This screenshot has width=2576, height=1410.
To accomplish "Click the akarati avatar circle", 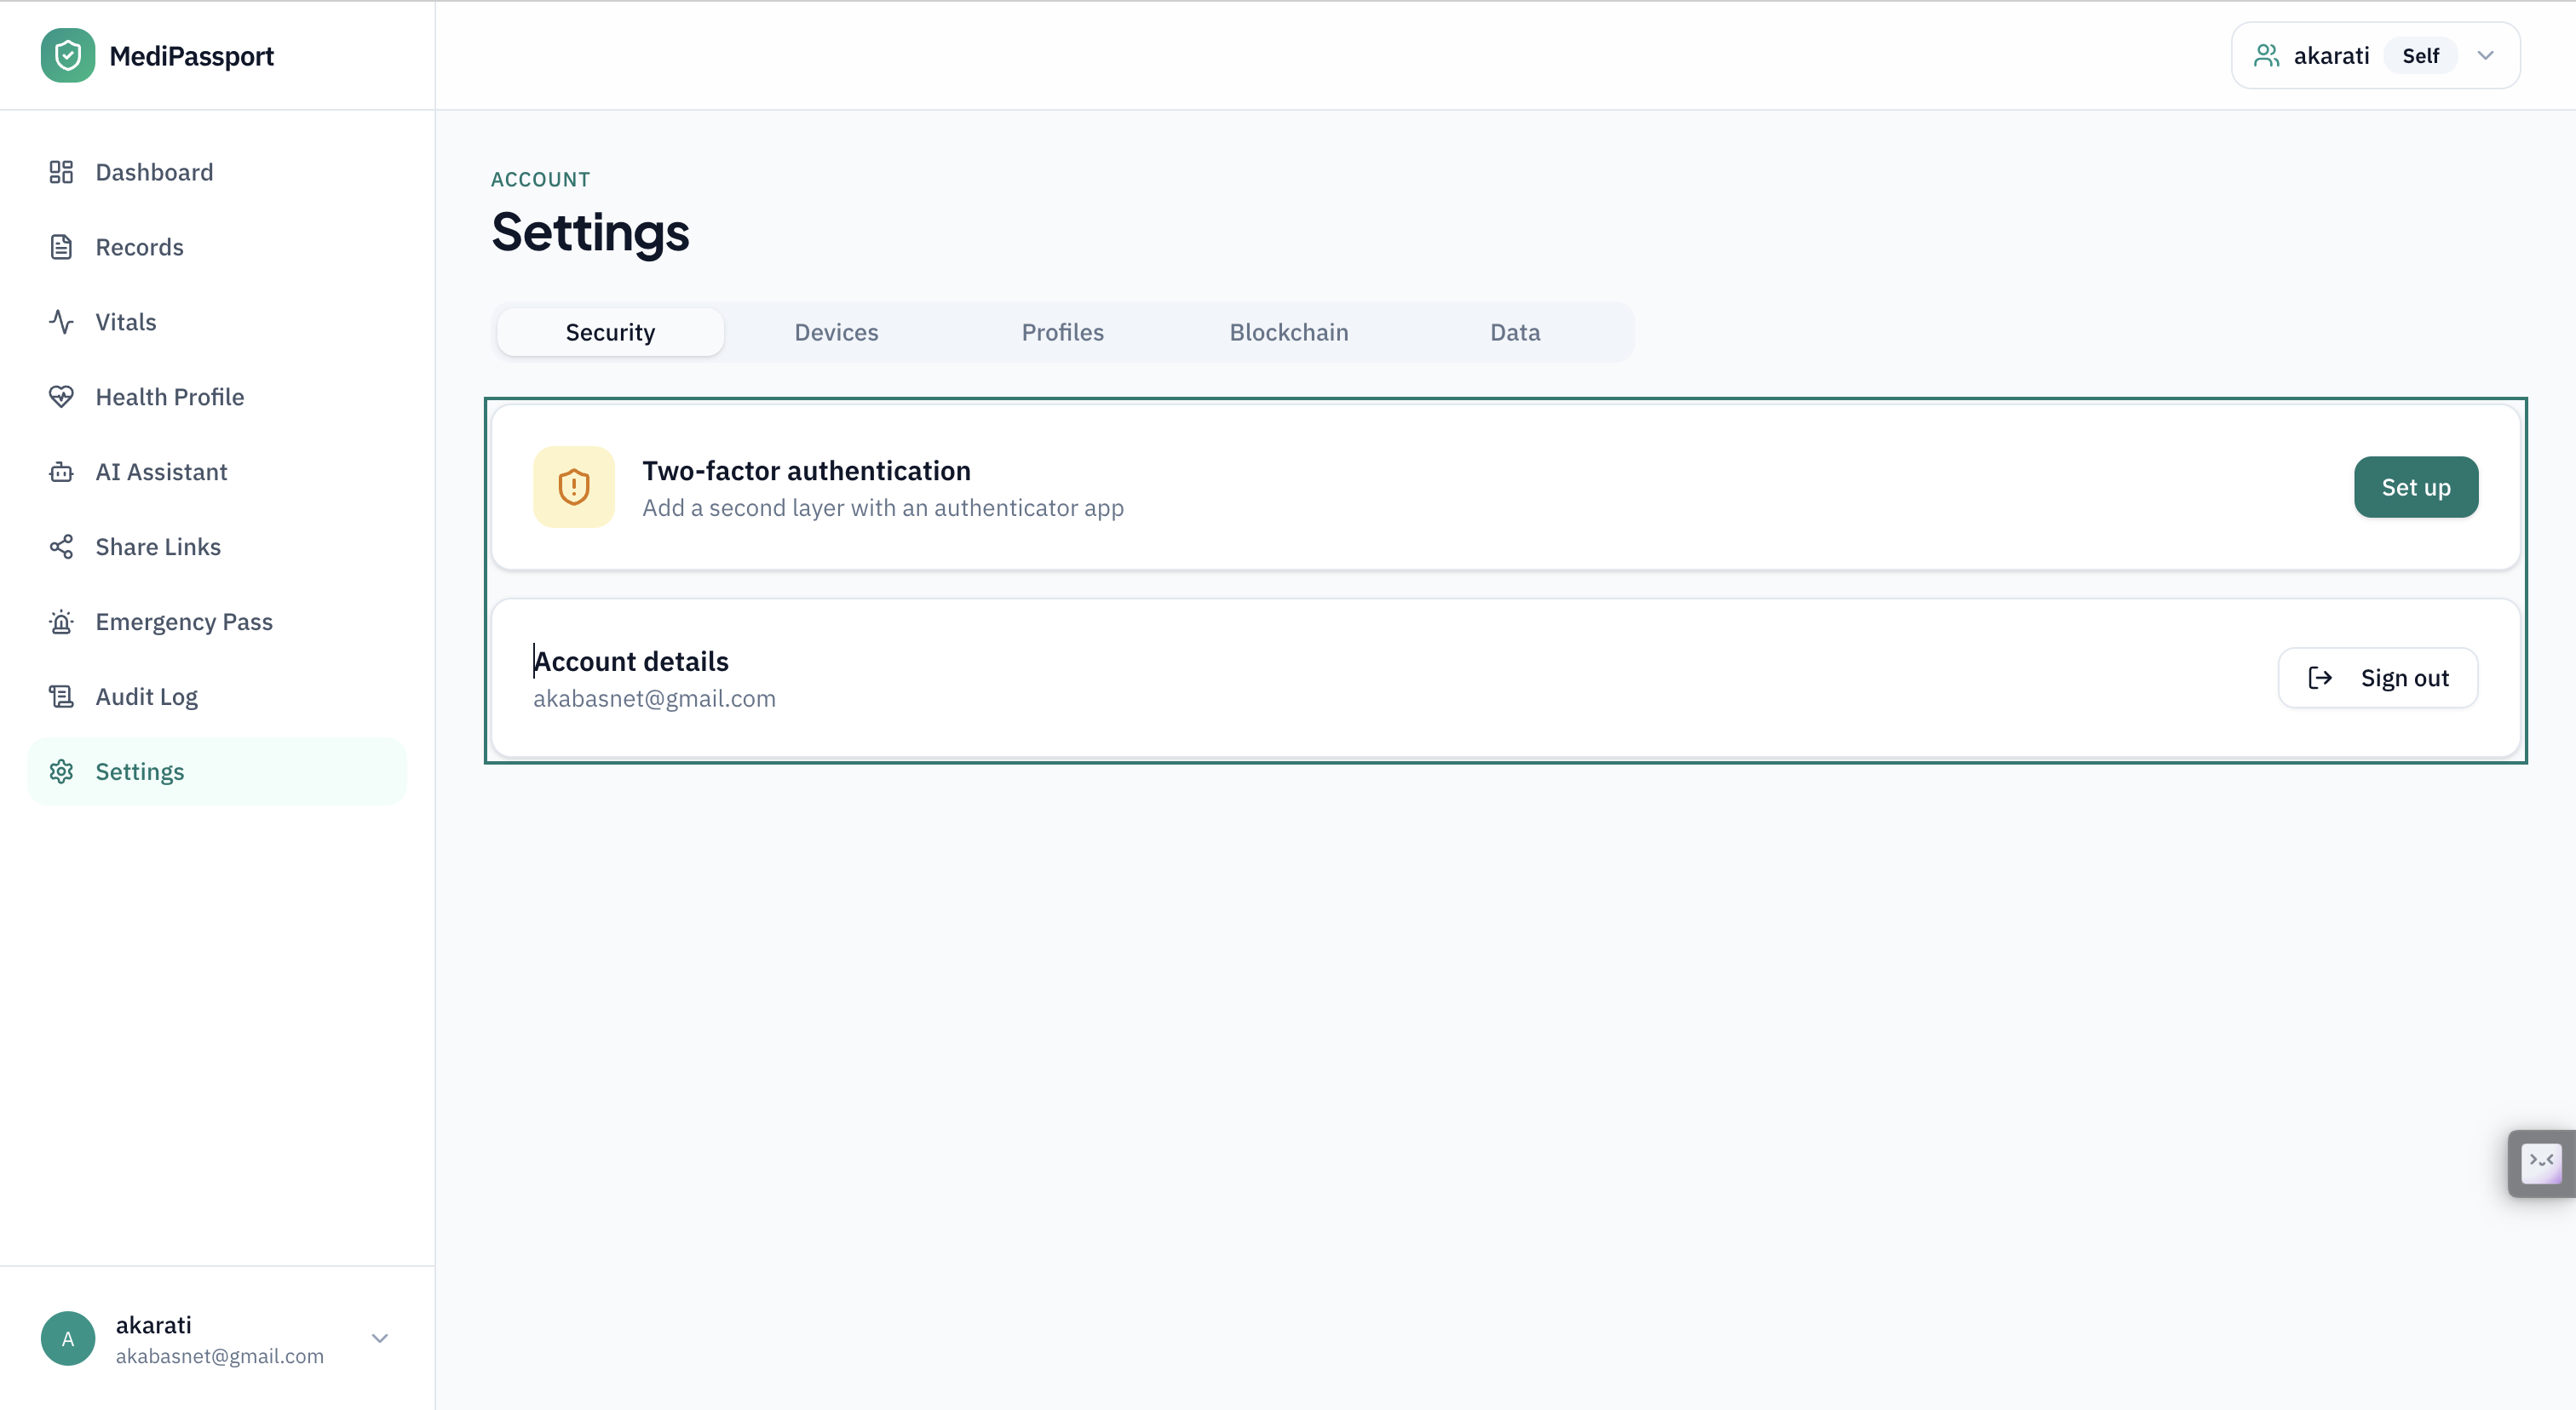I will coord(68,1338).
